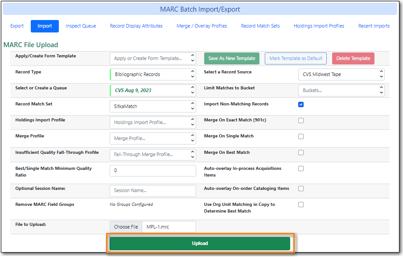The height and width of the screenshot is (257, 403).
Task: Click the Upload button
Action: 200,243
